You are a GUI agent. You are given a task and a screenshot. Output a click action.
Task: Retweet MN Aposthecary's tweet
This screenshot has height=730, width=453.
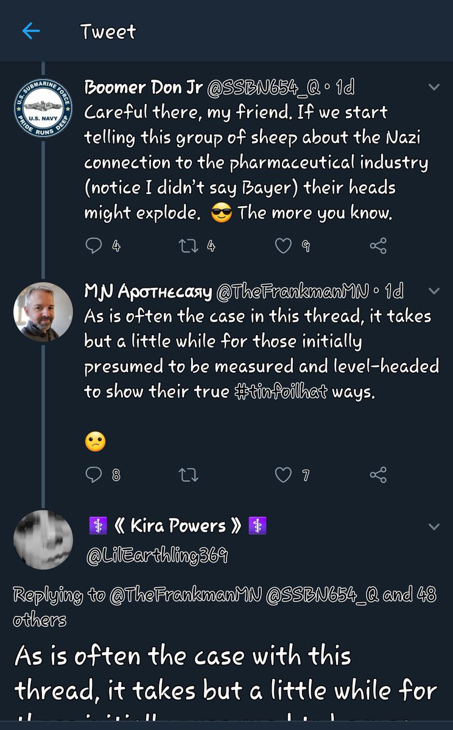(187, 474)
